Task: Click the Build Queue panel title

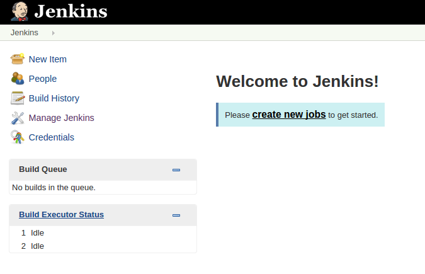Action: click(x=43, y=169)
